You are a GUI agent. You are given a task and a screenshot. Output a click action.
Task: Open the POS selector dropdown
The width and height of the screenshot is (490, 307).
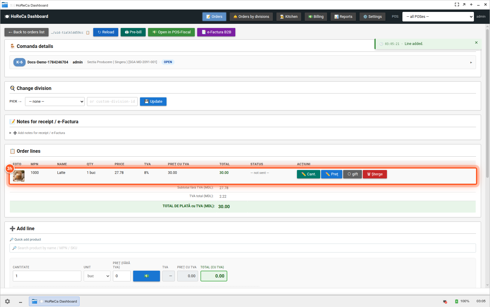(x=438, y=17)
